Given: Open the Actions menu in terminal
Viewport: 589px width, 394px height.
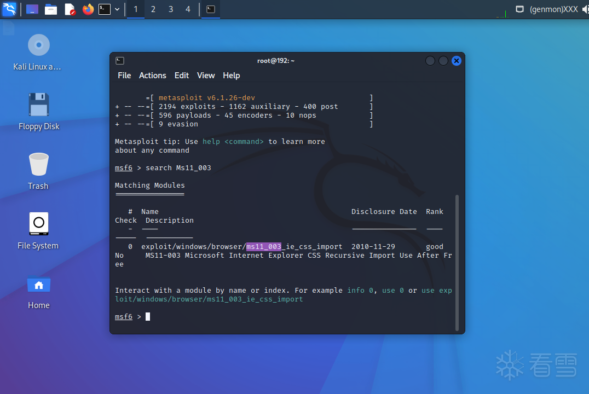Looking at the screenshot, I should click(153, 76).
